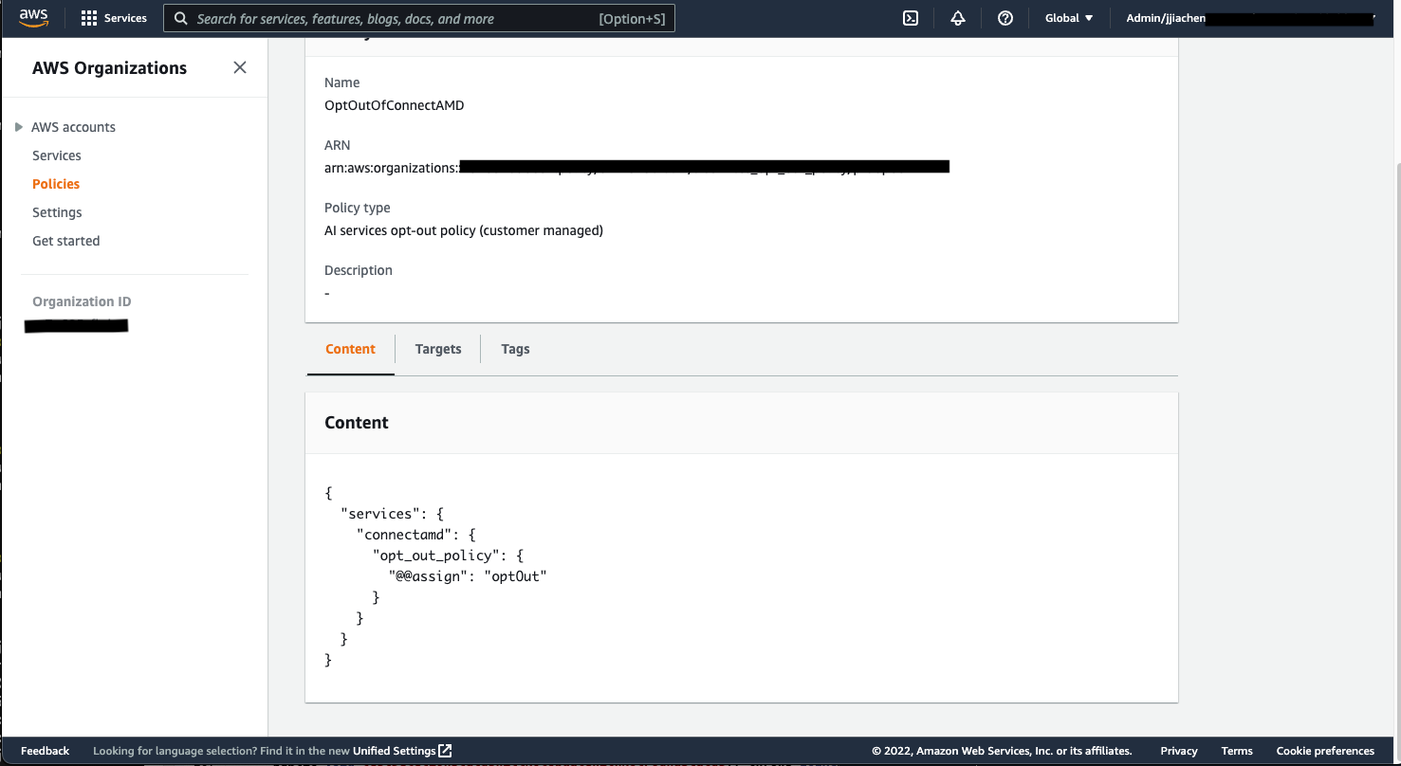Screen dimensions: 1401x766
Task: Click the "connectamd" line in policy JSON
Action: pos(416,535)
